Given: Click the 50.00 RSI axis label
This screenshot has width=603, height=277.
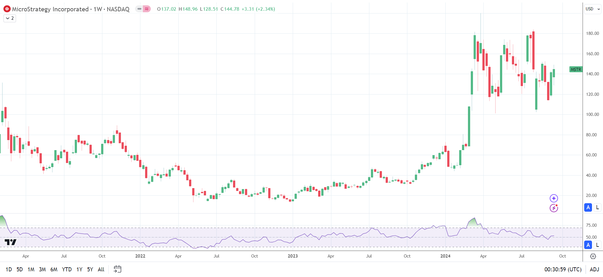Looking at the screenshot, I should (x=591, y=237).
